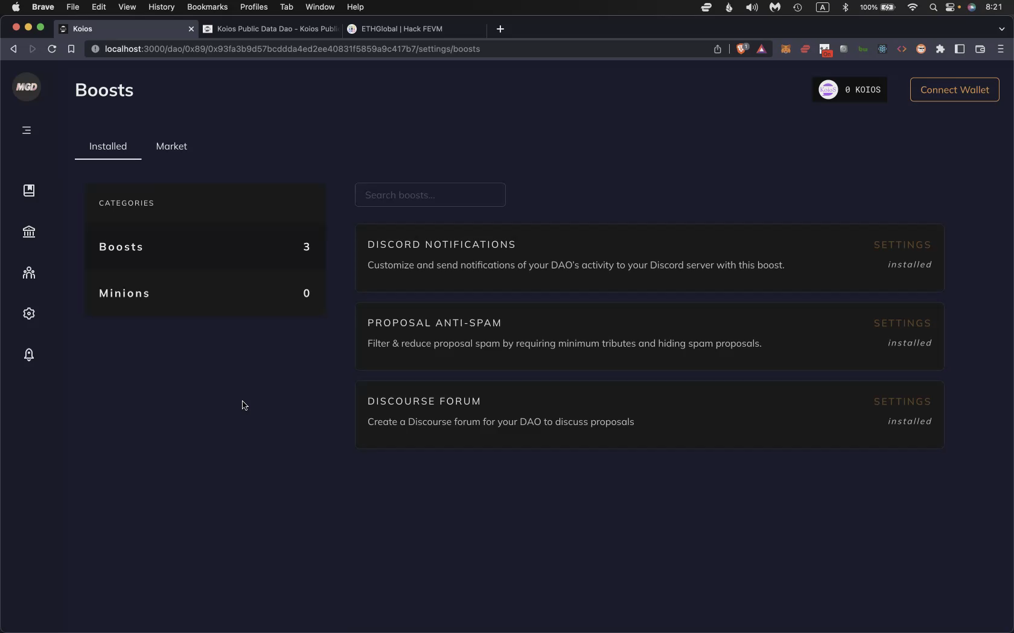Open the Bookmarks menu
The image size is (1014, 633).
point(207,7)
